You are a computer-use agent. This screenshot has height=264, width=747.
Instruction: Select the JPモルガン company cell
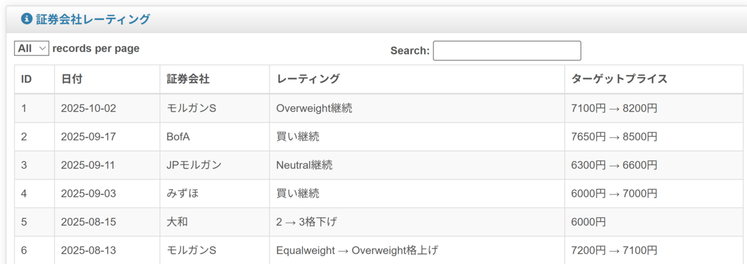[215, 165]
